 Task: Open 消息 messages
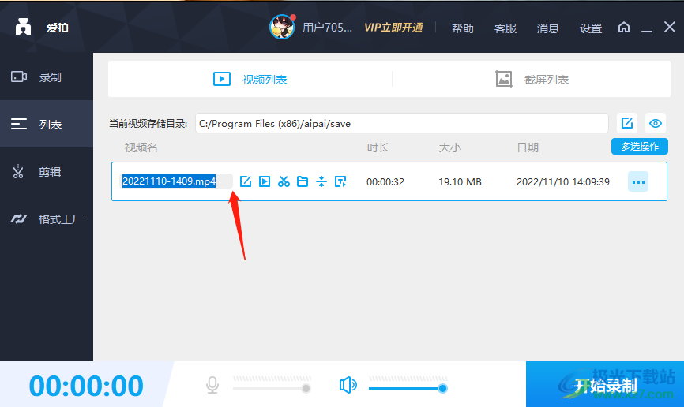(x=548, y=28)
